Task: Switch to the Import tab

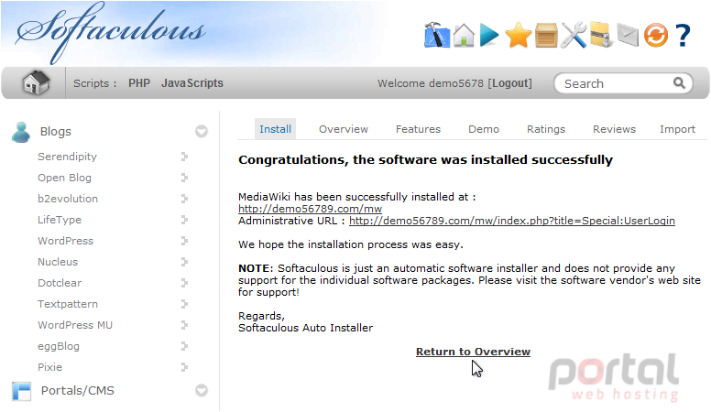Action: tap(677, 129)
